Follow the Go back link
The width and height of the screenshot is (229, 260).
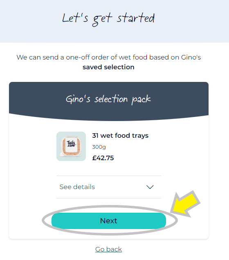[108, 249]
